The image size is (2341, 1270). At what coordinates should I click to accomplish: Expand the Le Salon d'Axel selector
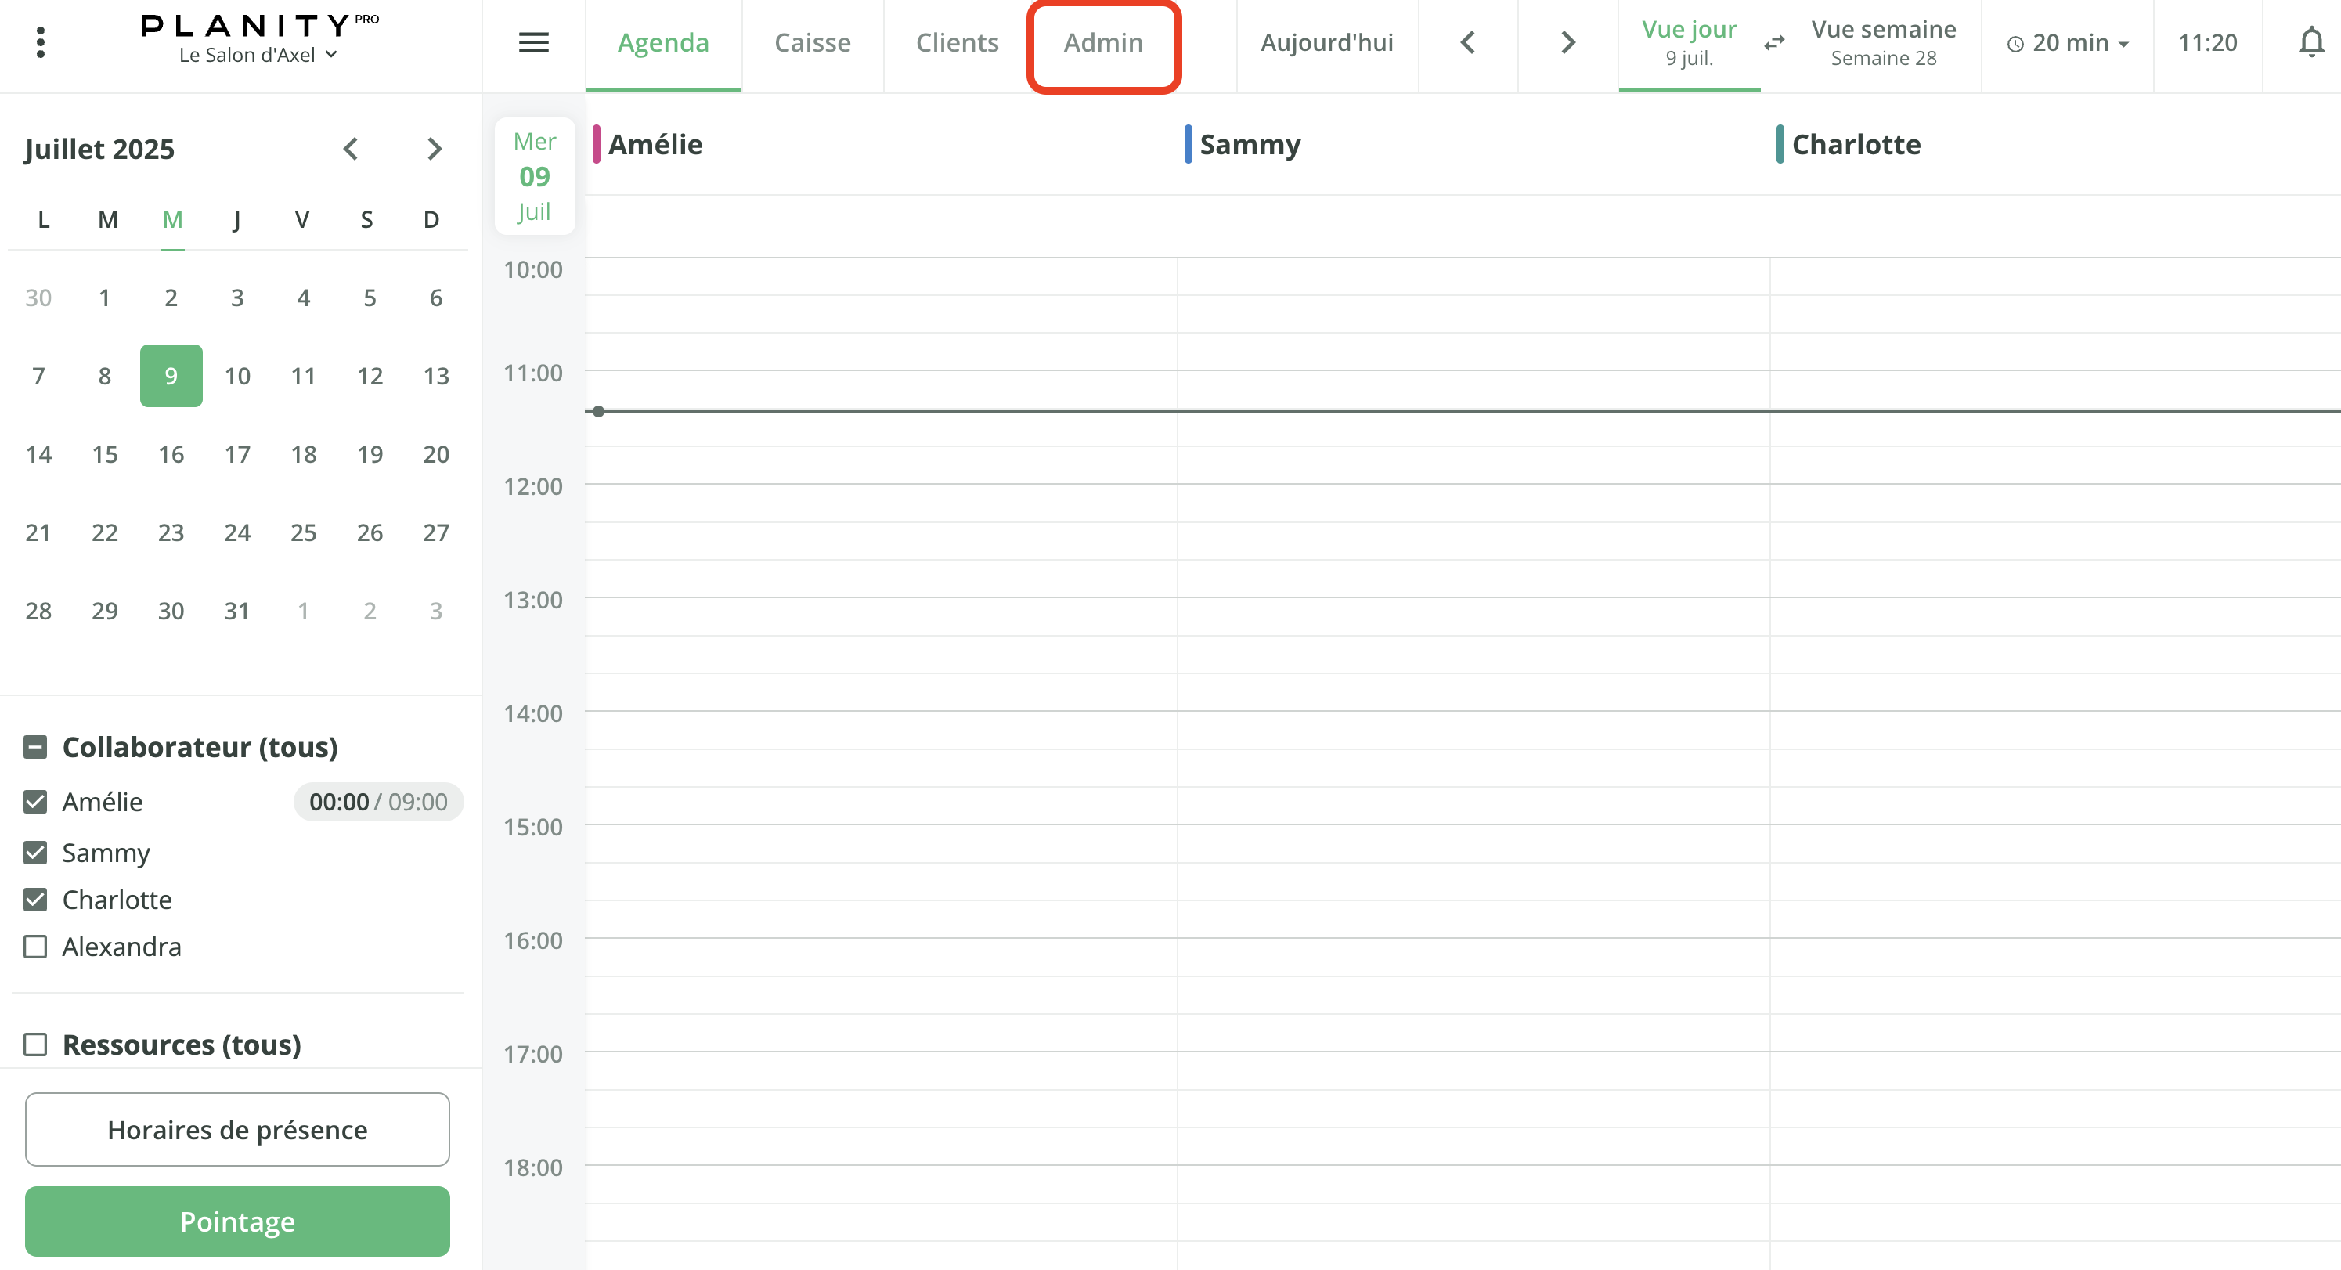(x=258, y=56)
